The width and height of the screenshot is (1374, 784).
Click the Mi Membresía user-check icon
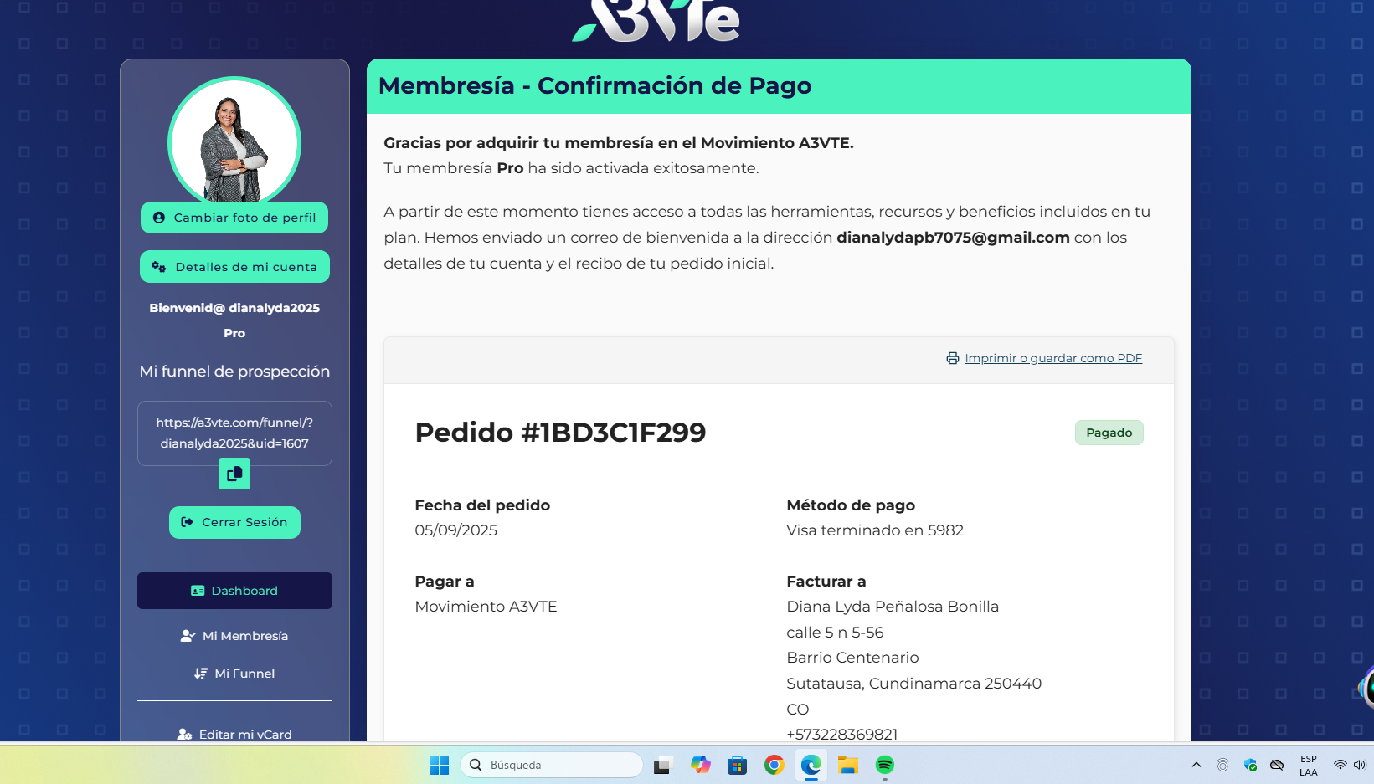(188, 636)
